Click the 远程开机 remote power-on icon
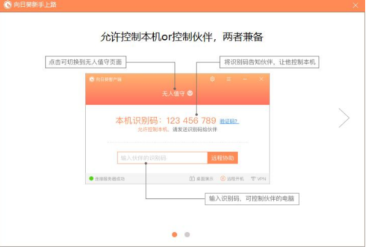This screenshot has width=367, height=248. click(223, 179)
